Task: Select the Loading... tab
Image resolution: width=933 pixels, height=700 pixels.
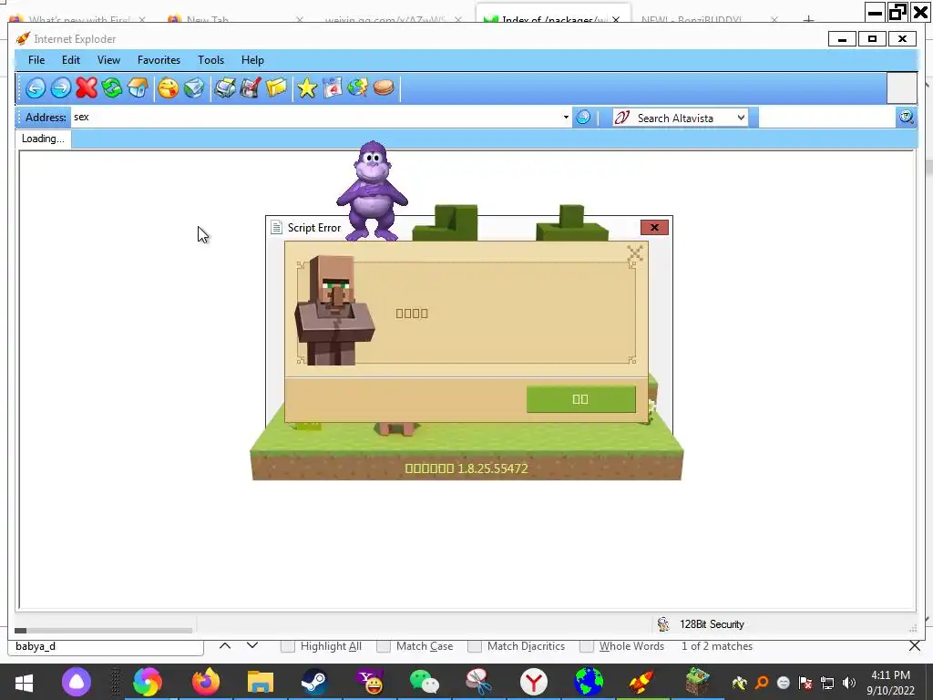Action: coord(43,139)
